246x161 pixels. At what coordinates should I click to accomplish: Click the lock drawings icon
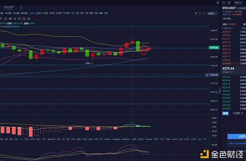coord(15,19)
